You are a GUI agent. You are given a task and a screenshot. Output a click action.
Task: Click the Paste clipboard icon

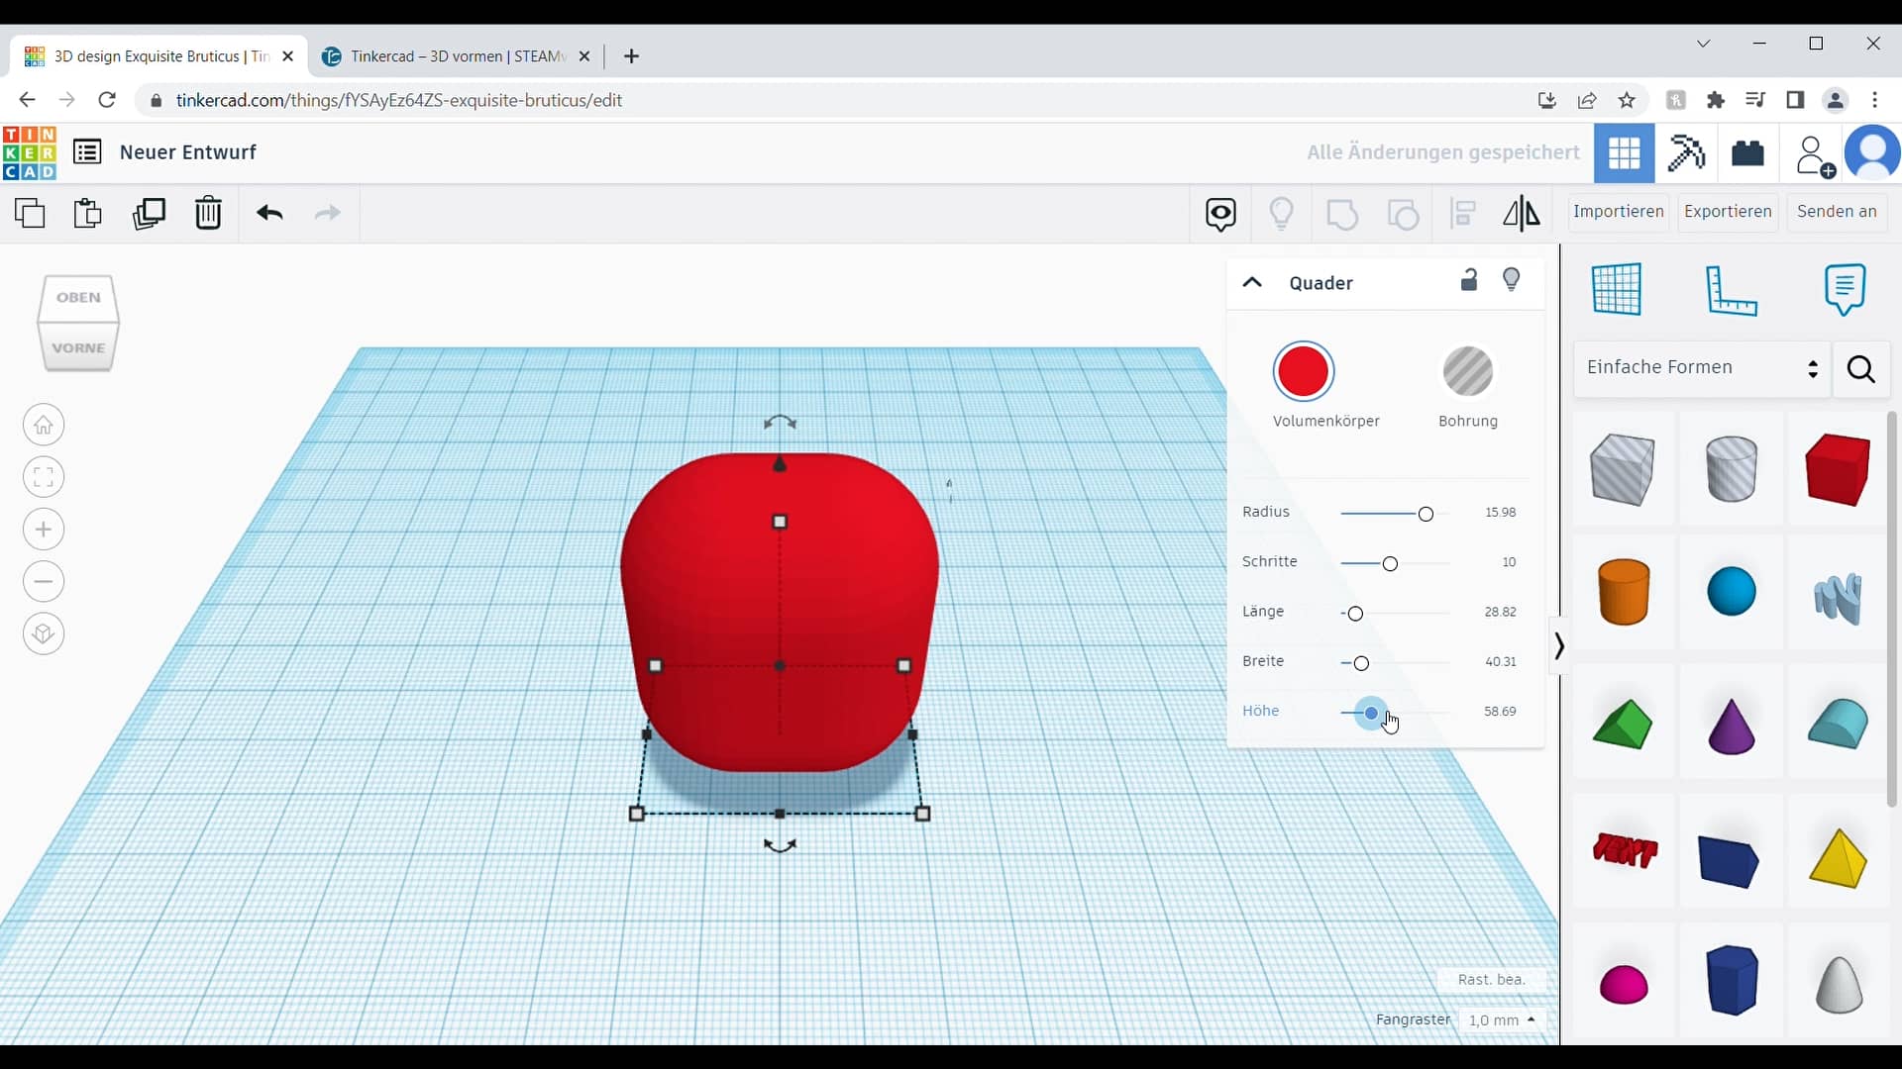click(x=88, y=213)
